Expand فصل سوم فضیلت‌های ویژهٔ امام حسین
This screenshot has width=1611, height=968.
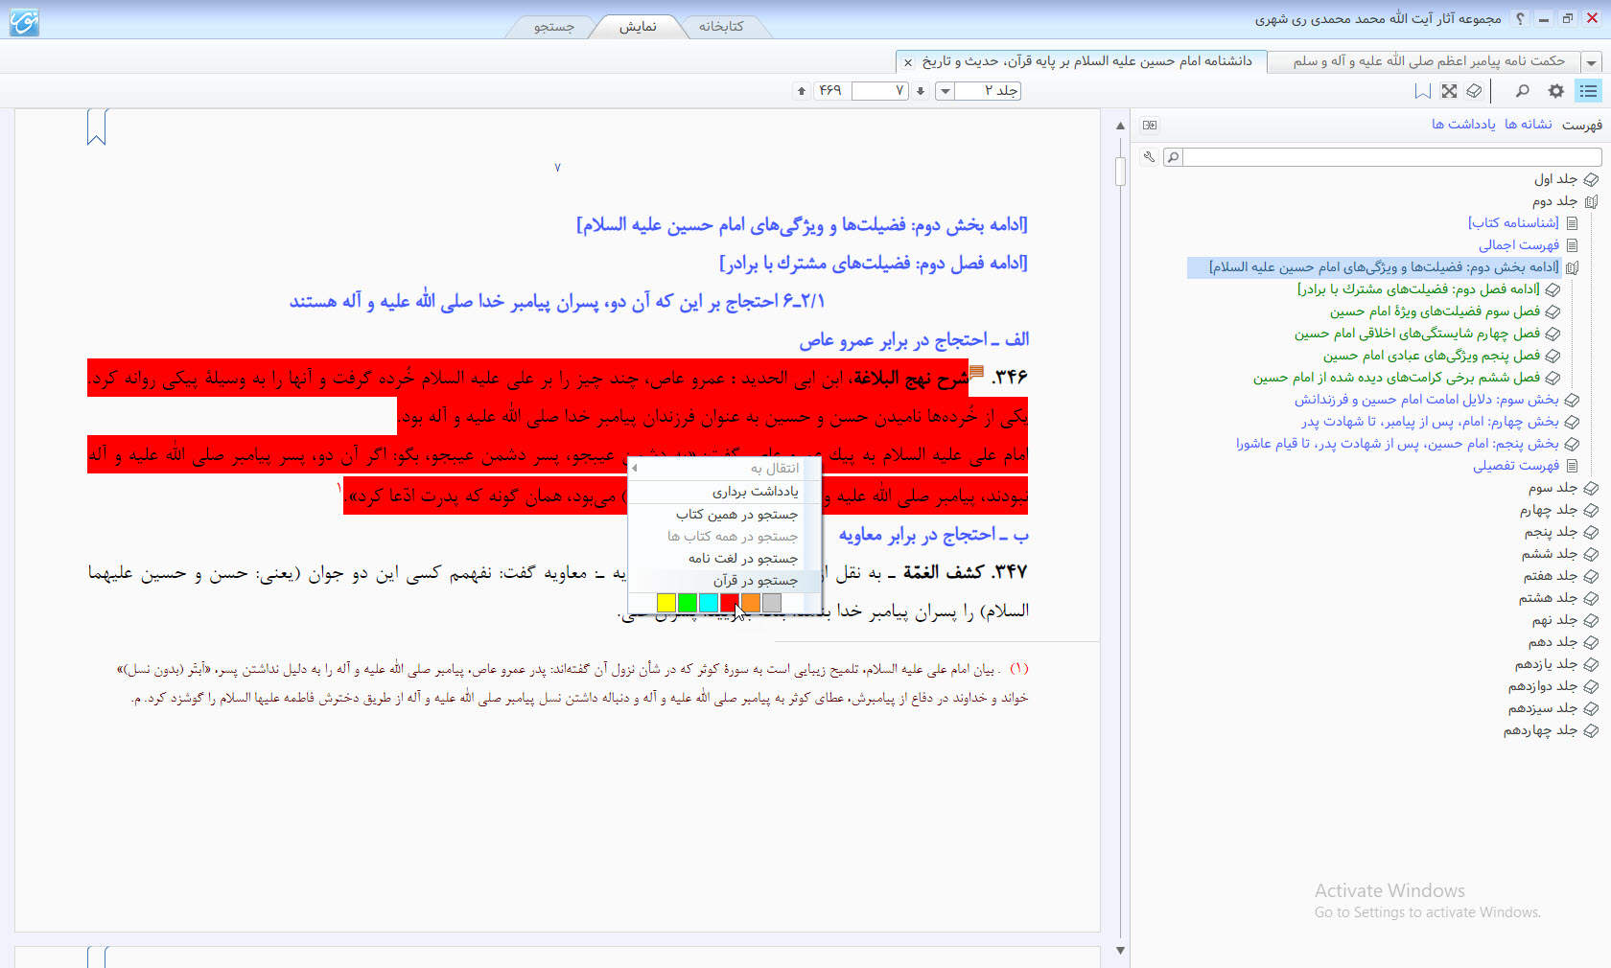point(1553,311)
